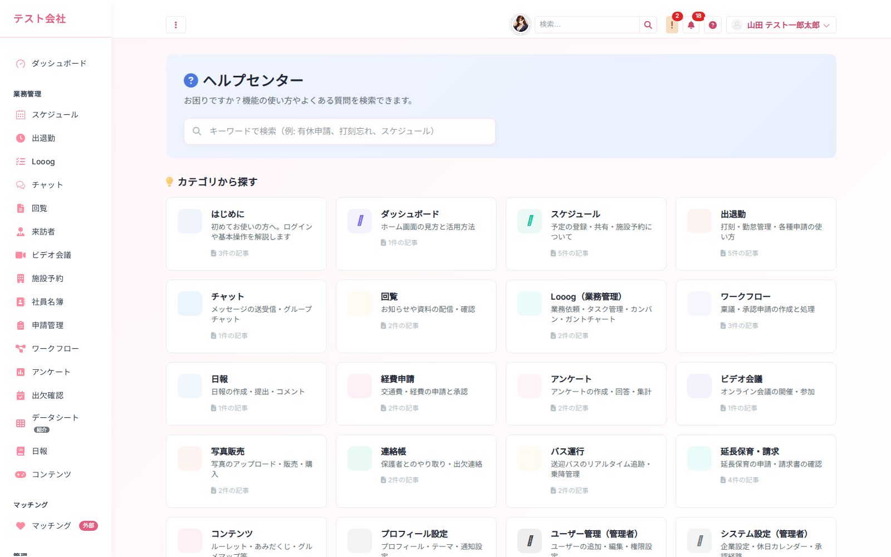Click the magnifier search button in the header

tap(648, 25)
